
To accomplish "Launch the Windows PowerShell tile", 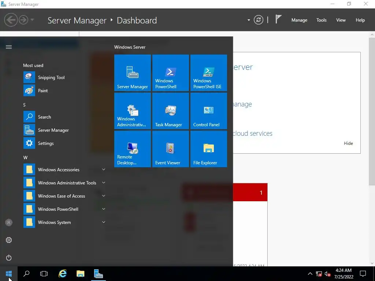I will pyautogui.click(x=171, y=73).
